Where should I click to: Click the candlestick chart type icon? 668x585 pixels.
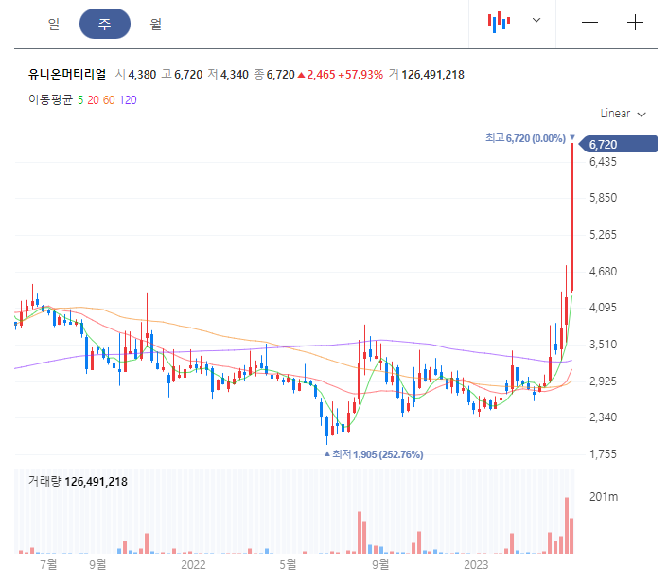click(499, 22)
